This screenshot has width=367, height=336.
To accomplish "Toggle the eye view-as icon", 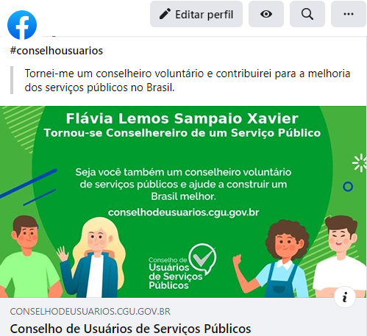I will tap(266, 14).
